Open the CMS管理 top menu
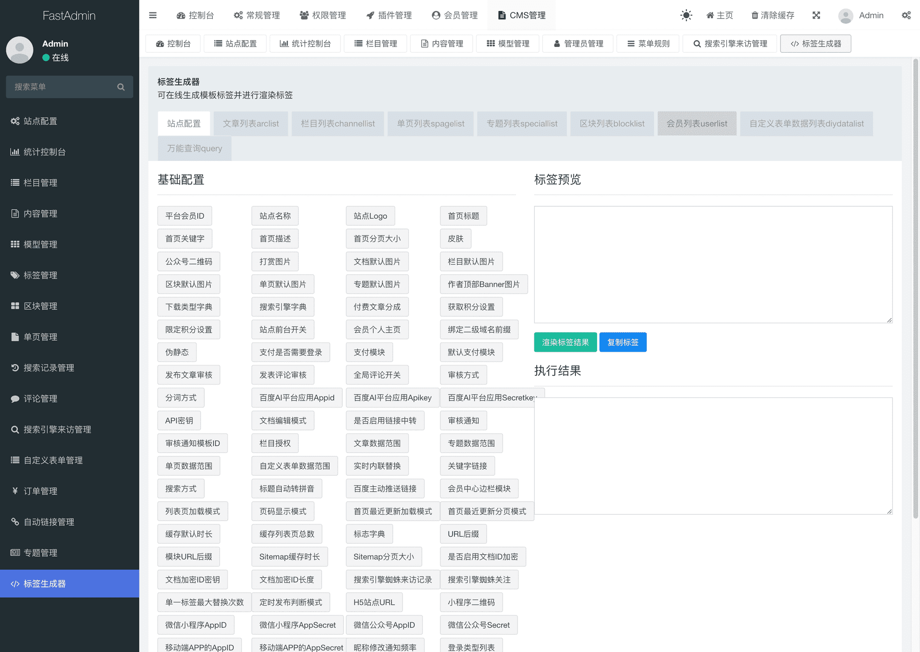920x652 pixels. pos(522,15)
